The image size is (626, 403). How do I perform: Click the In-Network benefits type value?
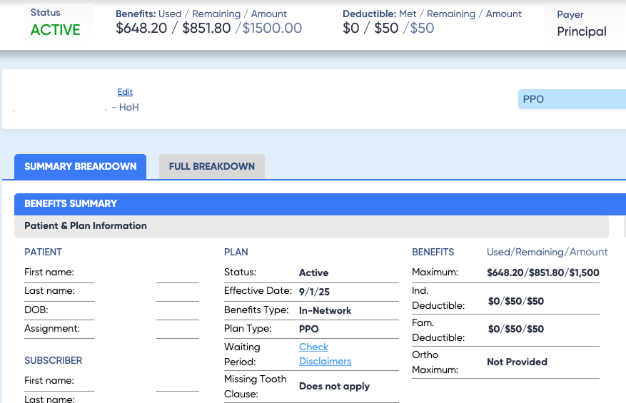[x=325, y=310]
